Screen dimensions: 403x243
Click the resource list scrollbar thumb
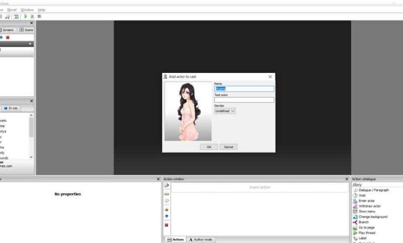pyautogui.click(x=31, y=127)
